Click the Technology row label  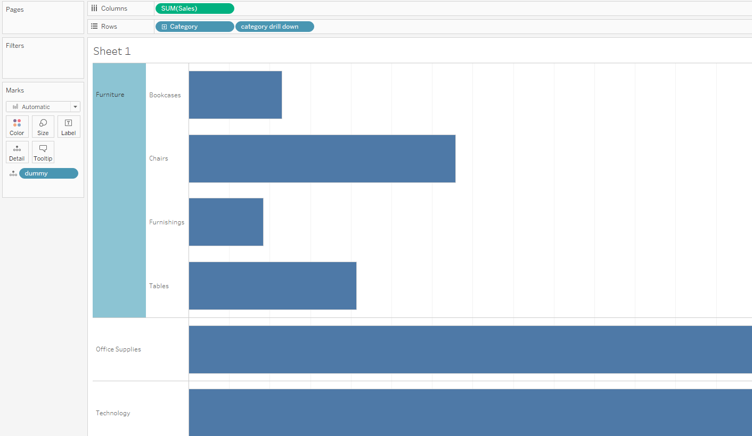pos(113,413)
